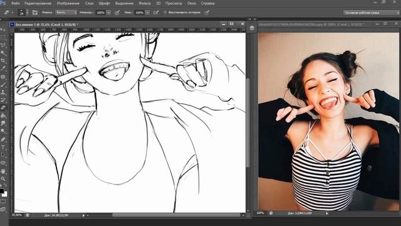This screenshot has width=401, height=226.
Task: Enable airbrush mode
Action: pos(156,13)
